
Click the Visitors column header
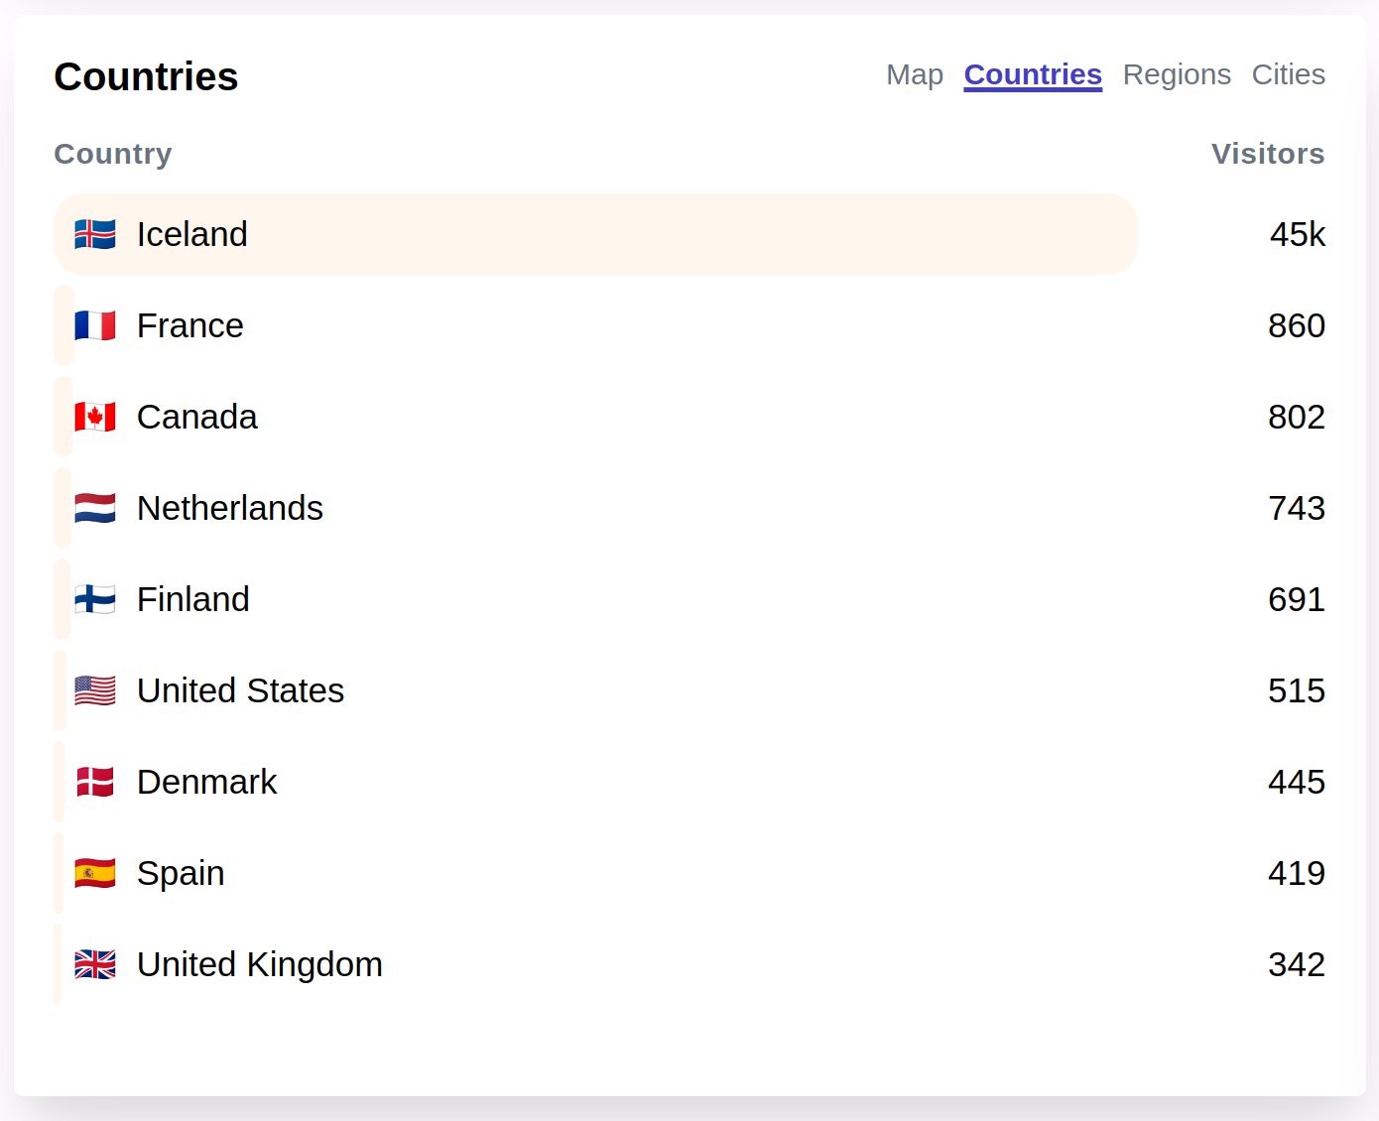[1268, 154]
